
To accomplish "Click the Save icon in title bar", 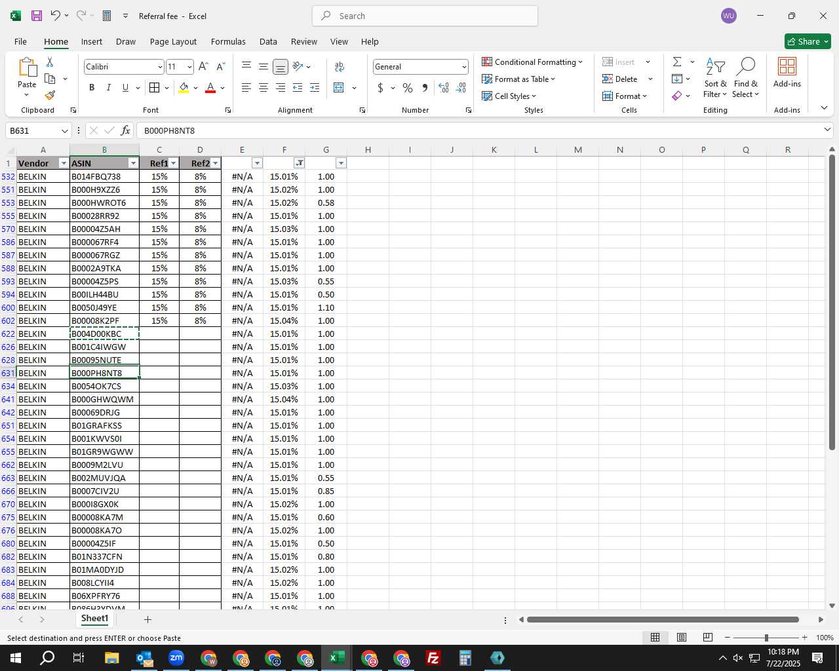I will click(37, 16).
